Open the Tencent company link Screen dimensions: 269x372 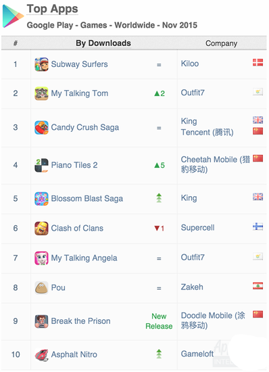click(207, 133)
